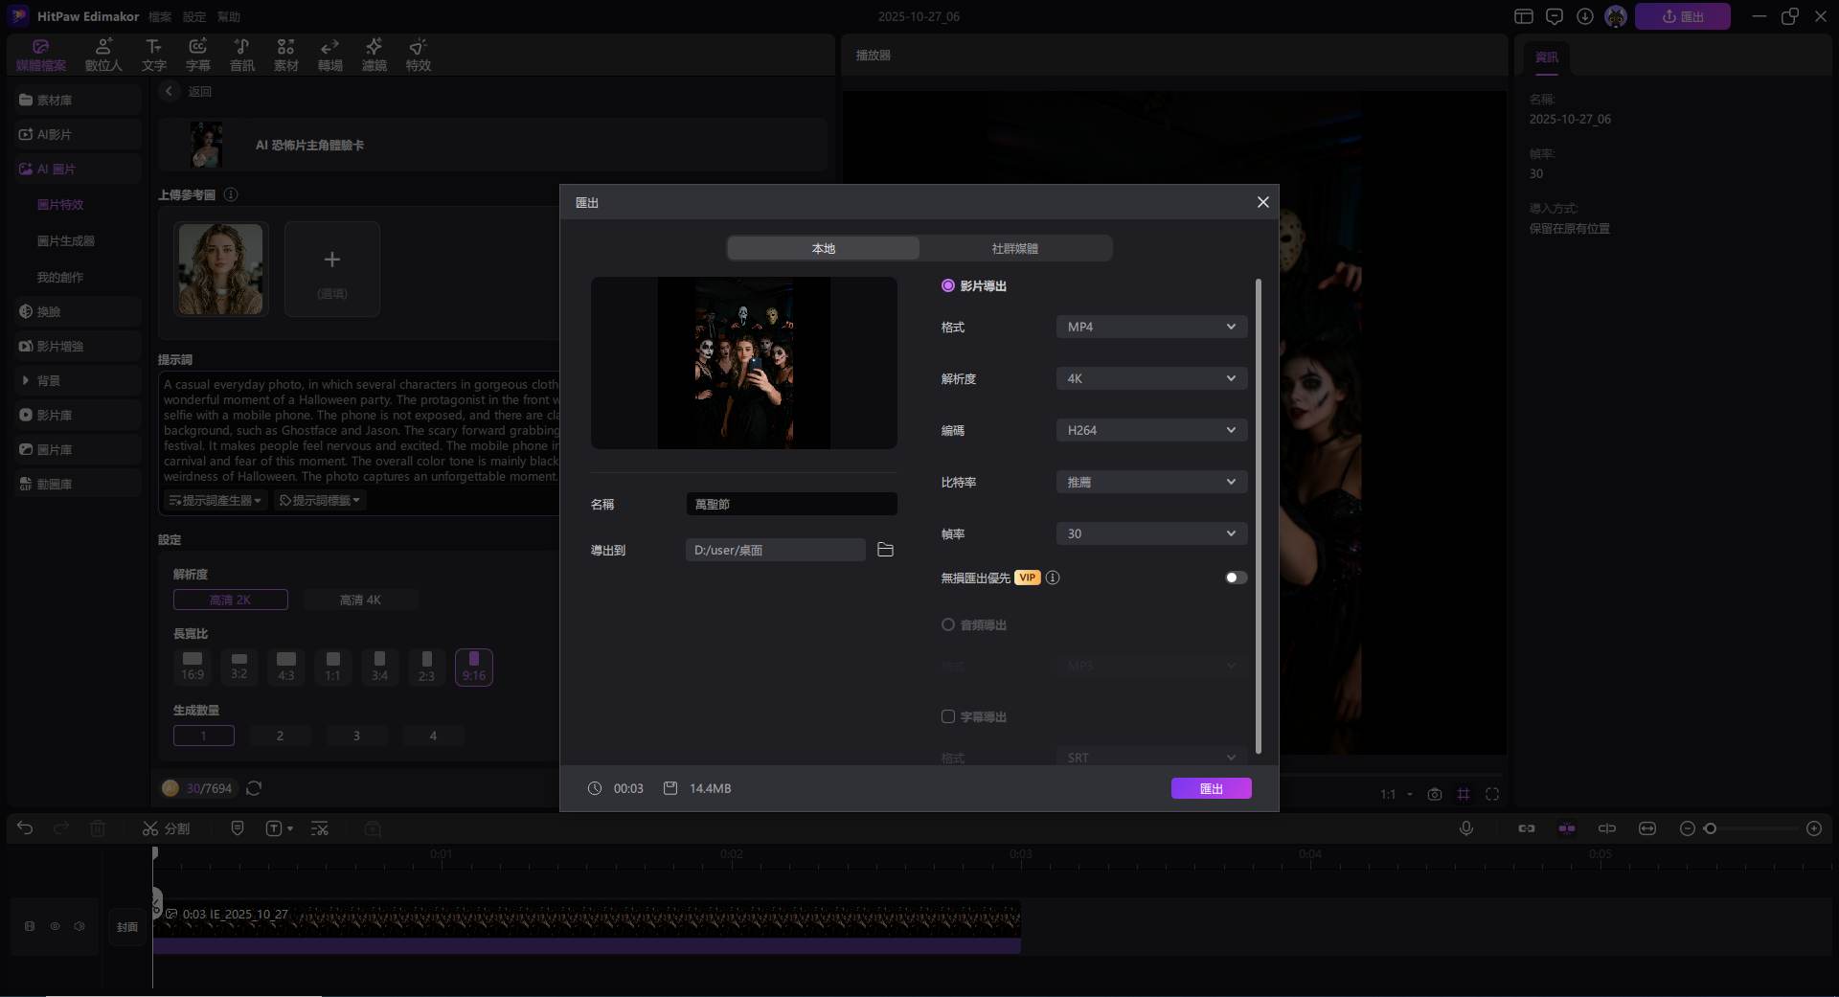Viewport: 1839px width, 997px height.
Task: Open the 編碼 H264 dropdown
Action: [x=1151, y=430]
